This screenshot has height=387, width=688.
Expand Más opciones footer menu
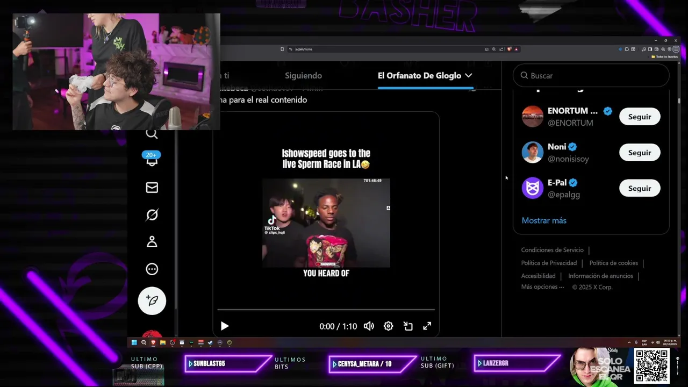click(x=542, y=287)
